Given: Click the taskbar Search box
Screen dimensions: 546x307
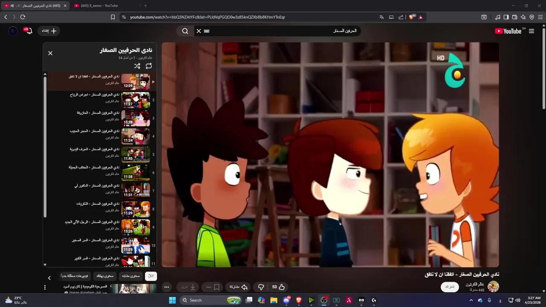Looking at the screenshot, I should tap(211, 300).
